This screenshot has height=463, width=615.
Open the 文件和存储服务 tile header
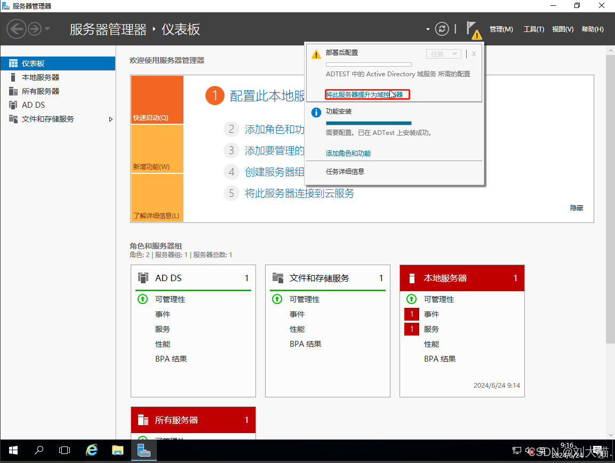tap(328, 278)
